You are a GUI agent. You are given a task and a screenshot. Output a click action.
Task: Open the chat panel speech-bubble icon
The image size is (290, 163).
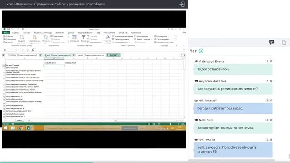pyautogui.click(x=271, y=42)
